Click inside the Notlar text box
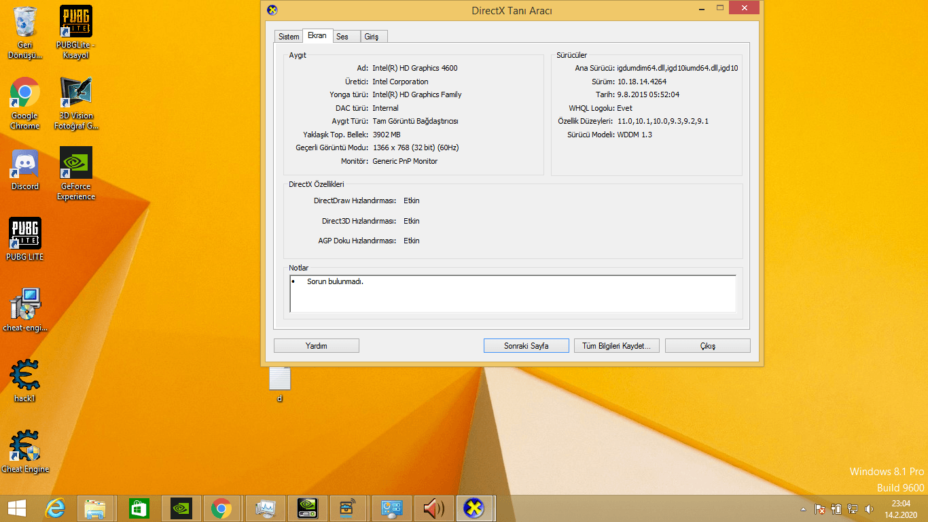 point(513,294)
